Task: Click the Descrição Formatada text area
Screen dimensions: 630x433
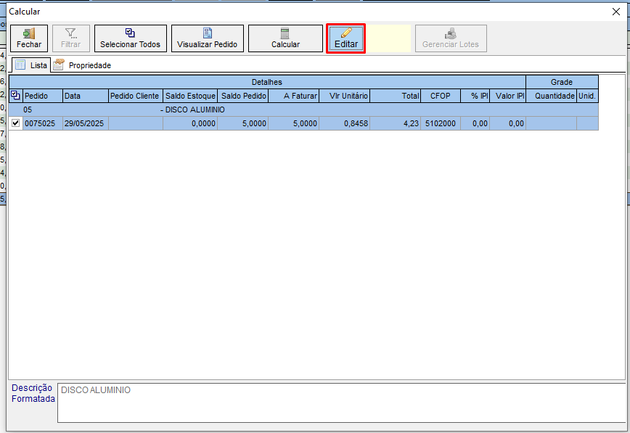Action: tap(340, 403)
